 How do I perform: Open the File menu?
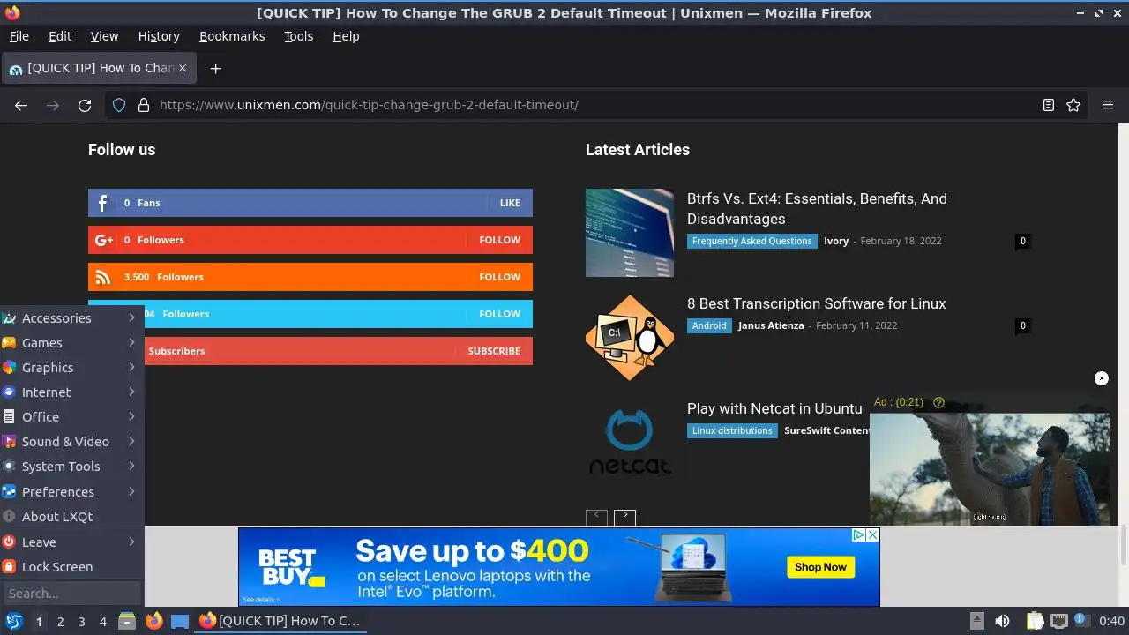tap(19, 36)
